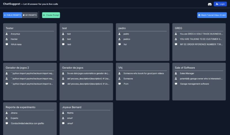
Task: Select 'Mathis' text in Joyeux Bernard
Action: point(70,113)
